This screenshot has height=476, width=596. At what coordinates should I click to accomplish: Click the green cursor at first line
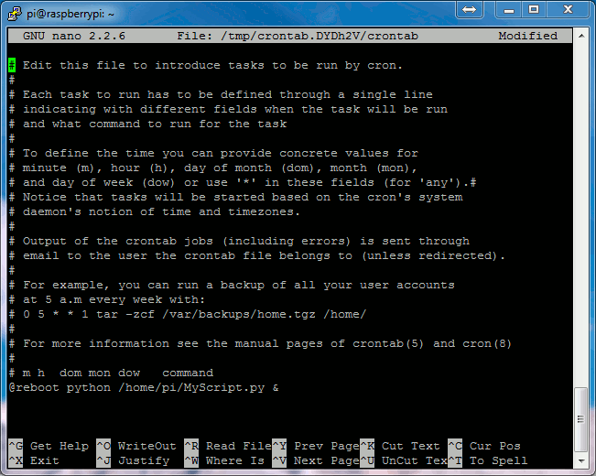pyautogui.click(x=12, y=65)
